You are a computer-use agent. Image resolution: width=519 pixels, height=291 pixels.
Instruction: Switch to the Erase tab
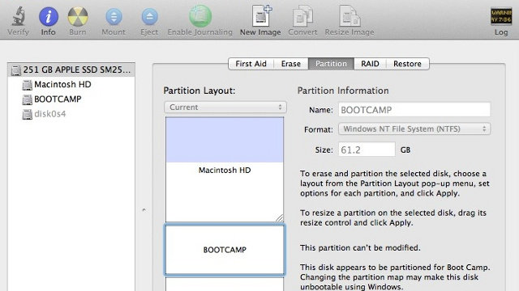(x=291, y=64)
